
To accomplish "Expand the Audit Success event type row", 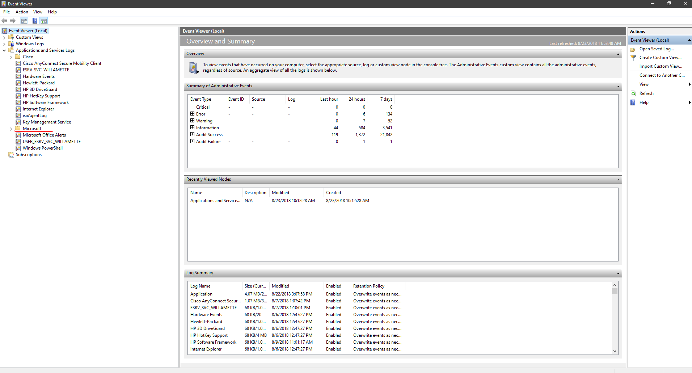I will (193, 134).
